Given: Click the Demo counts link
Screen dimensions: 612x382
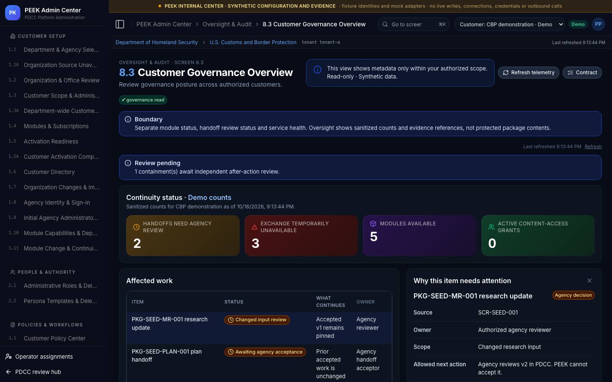Looking at the screenshot, I should (210, 197).
